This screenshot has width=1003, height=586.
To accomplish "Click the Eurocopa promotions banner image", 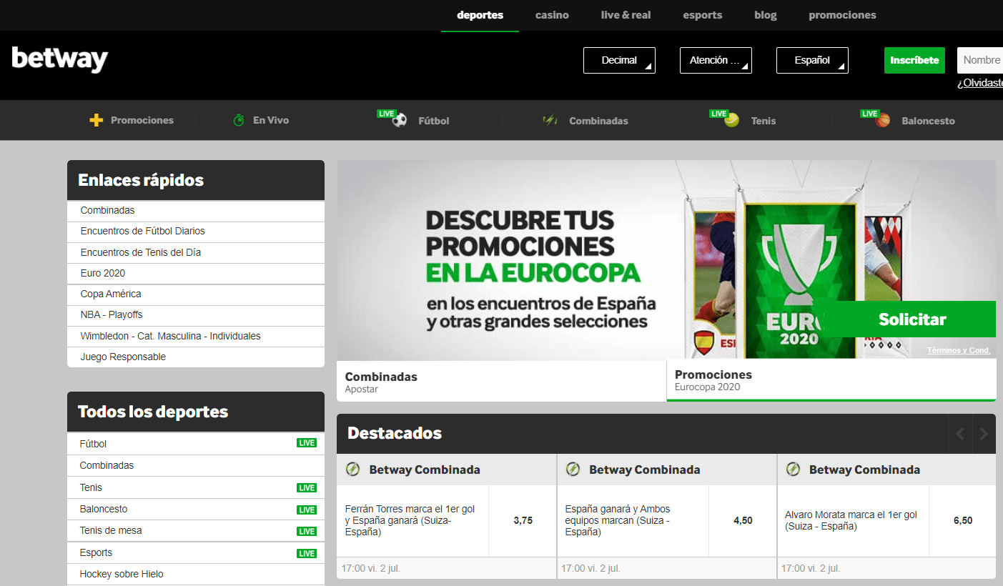I will click(666, 259).
